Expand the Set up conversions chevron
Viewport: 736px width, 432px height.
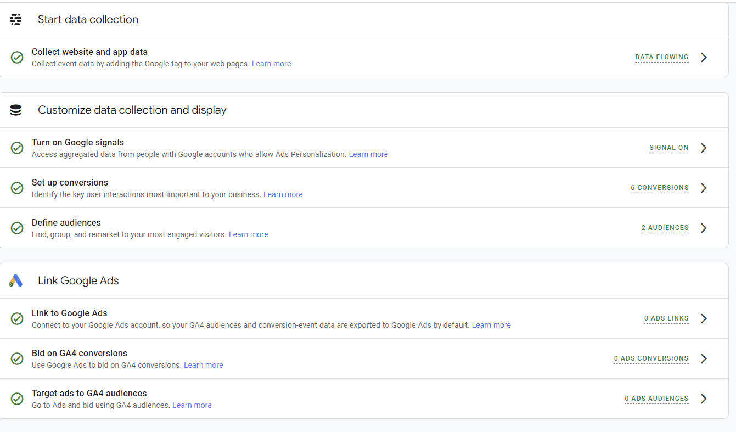[x=704, y=188]
